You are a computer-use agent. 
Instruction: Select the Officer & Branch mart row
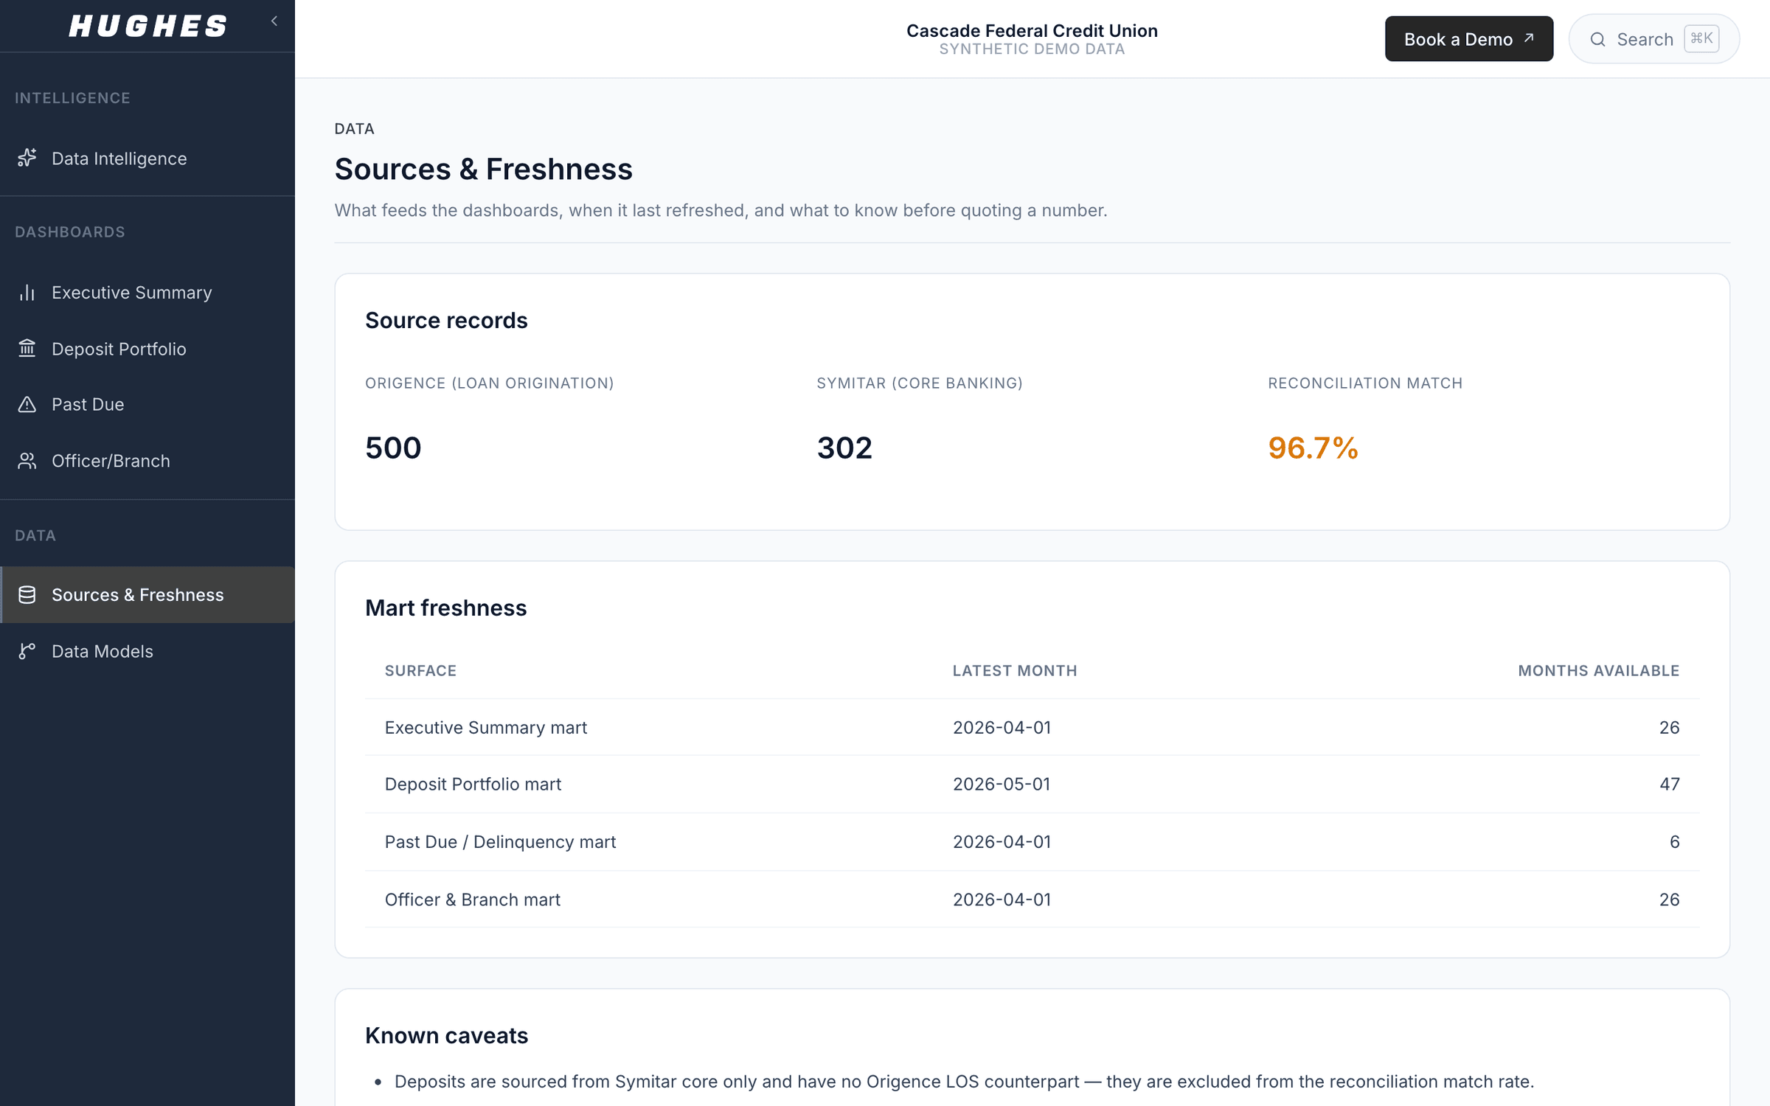[x=1032, y=899]
